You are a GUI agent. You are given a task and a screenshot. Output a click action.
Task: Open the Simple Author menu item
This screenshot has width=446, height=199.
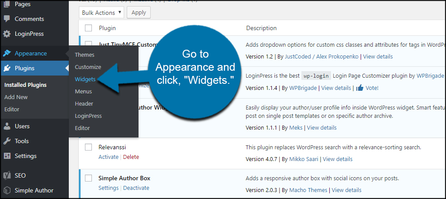(x=34, y=190)
